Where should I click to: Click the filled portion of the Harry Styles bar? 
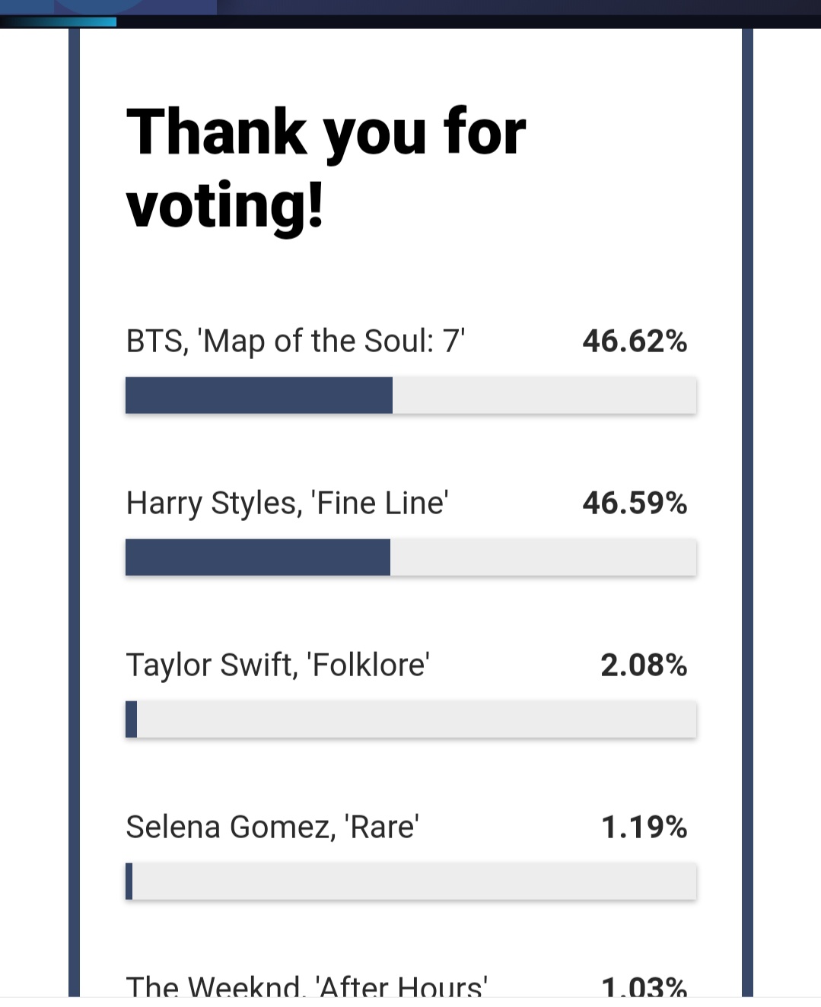[258, 558]
